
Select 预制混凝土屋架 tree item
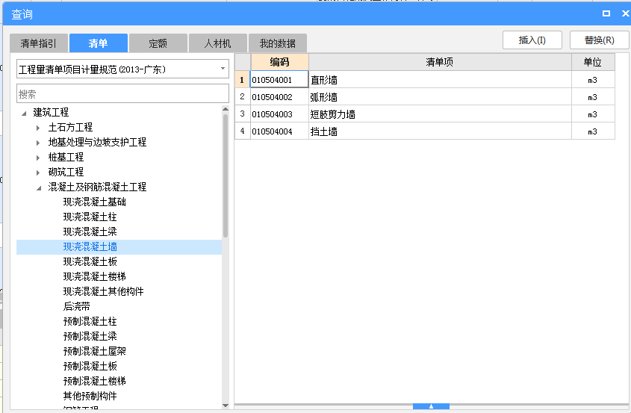click(95, 351)
